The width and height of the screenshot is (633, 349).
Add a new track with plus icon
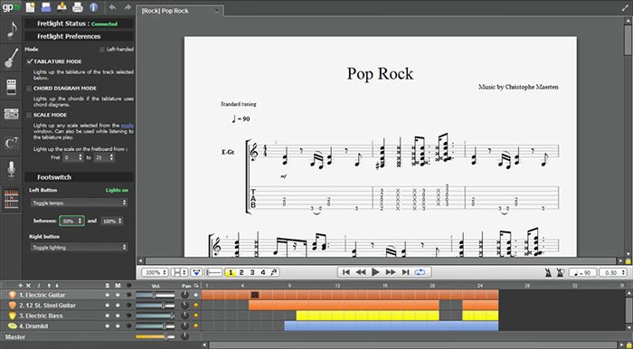coord(20,285)
